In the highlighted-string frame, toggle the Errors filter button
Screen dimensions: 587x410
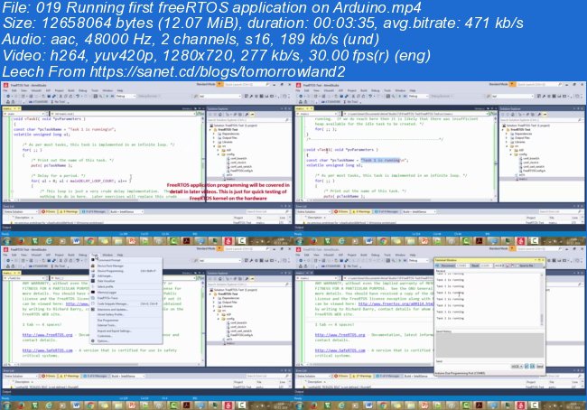[341, 211]
